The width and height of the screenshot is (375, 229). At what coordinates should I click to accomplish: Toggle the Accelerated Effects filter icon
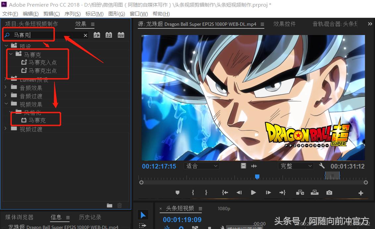(97, 35)
